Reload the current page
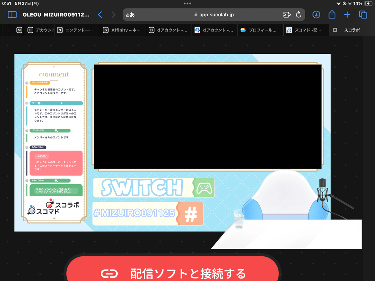Viewport: 375px width, 281px height. pos(299,15)
